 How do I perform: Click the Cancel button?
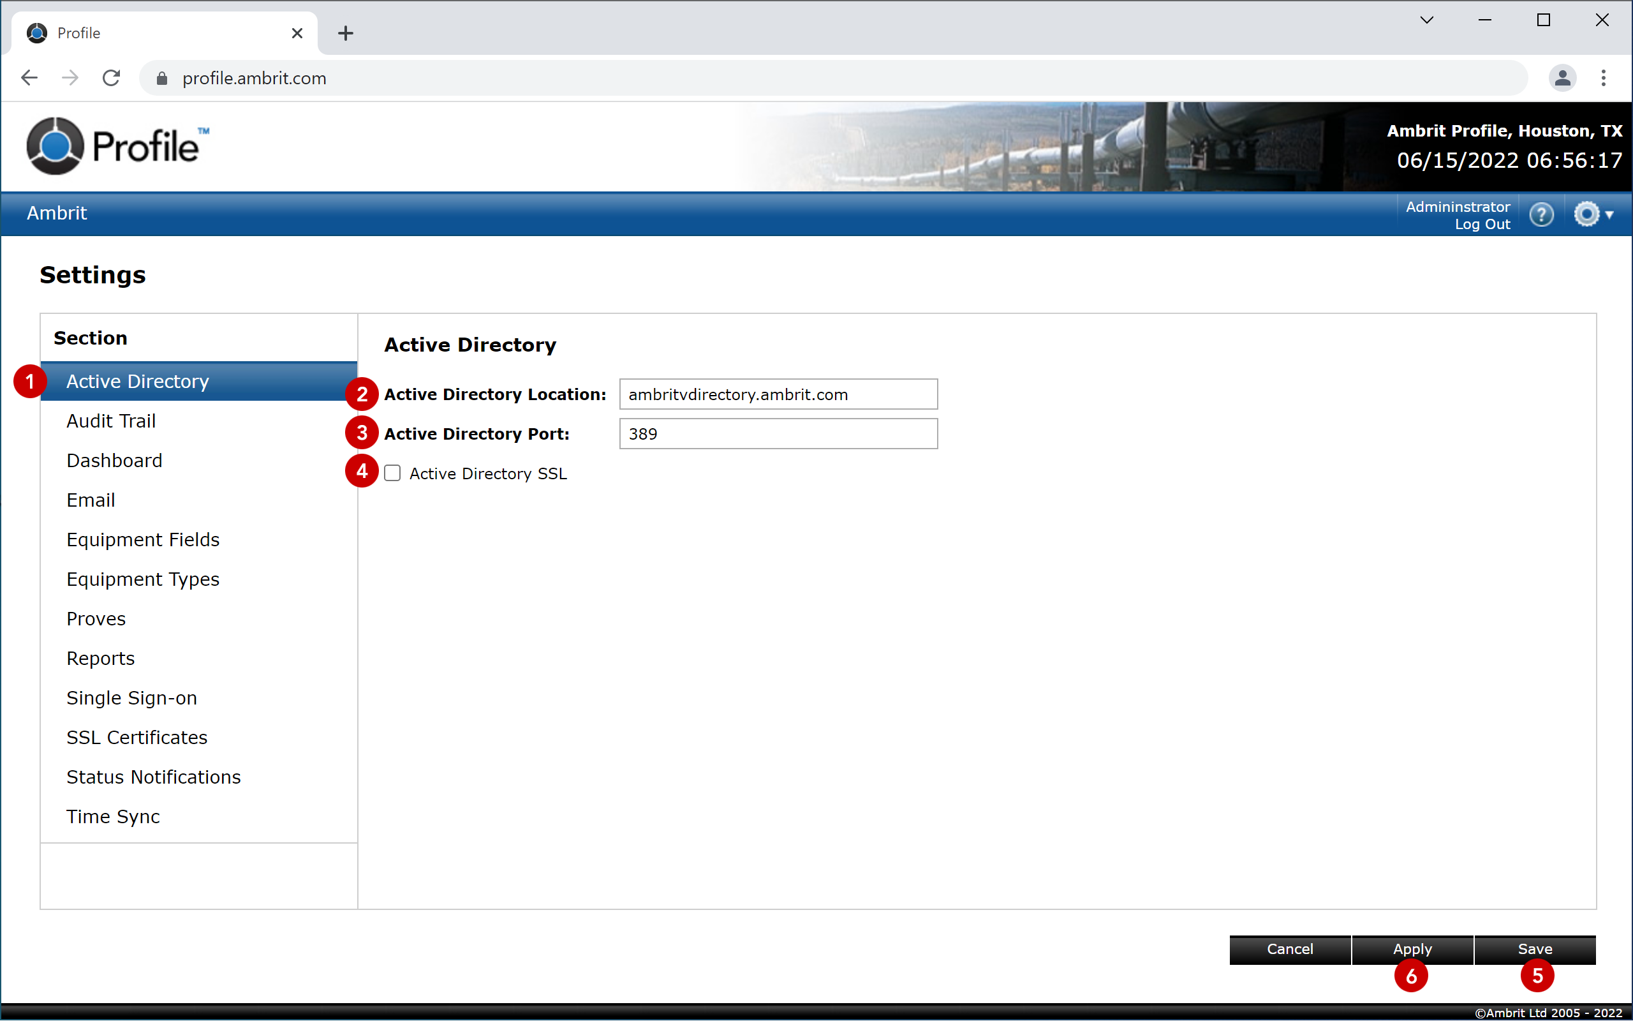pos(1290,950)
